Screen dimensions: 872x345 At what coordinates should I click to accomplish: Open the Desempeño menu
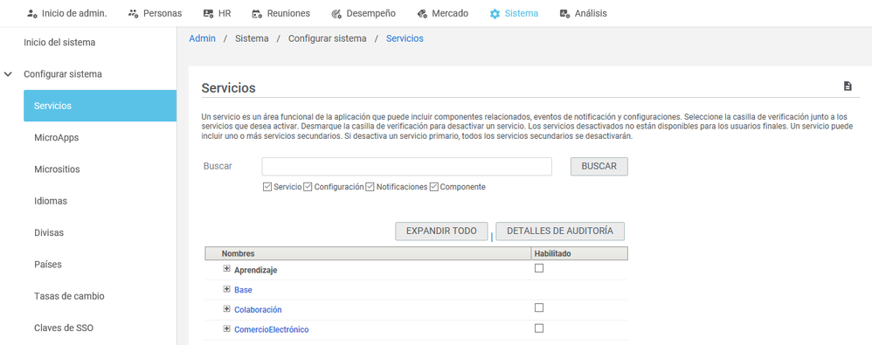[371, 13]
